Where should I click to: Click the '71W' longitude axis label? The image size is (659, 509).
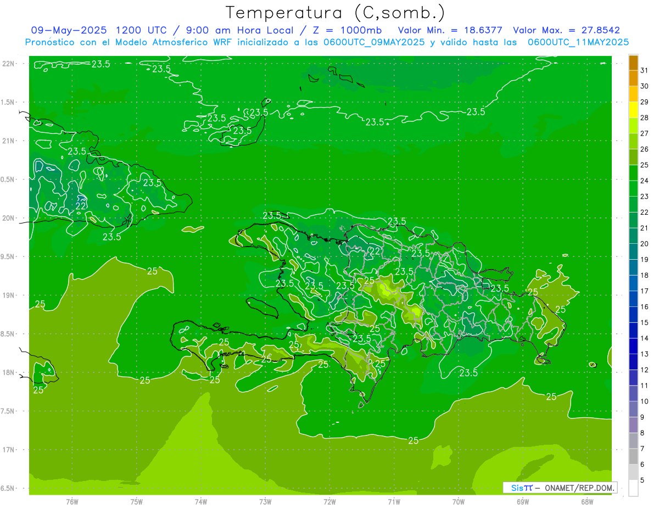pyautogui.click(x=394, y=502)
